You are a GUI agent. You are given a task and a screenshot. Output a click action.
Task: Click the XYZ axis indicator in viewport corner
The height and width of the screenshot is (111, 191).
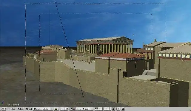[2, 103]
